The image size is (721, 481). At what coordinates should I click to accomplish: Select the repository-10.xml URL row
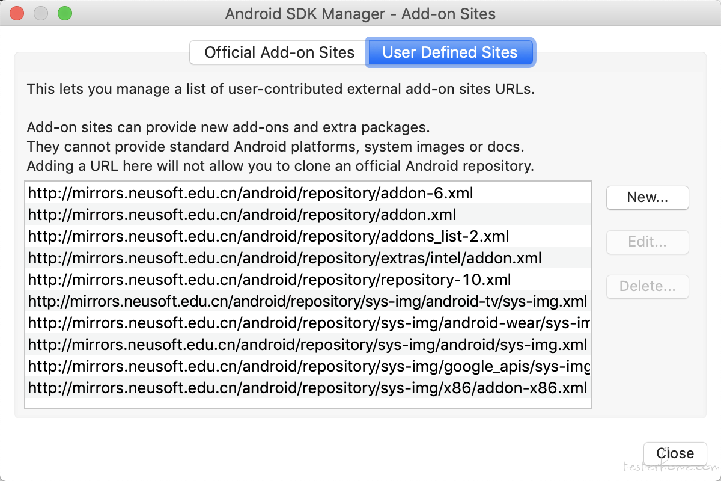pyautogui.click(x=308, y=280)
